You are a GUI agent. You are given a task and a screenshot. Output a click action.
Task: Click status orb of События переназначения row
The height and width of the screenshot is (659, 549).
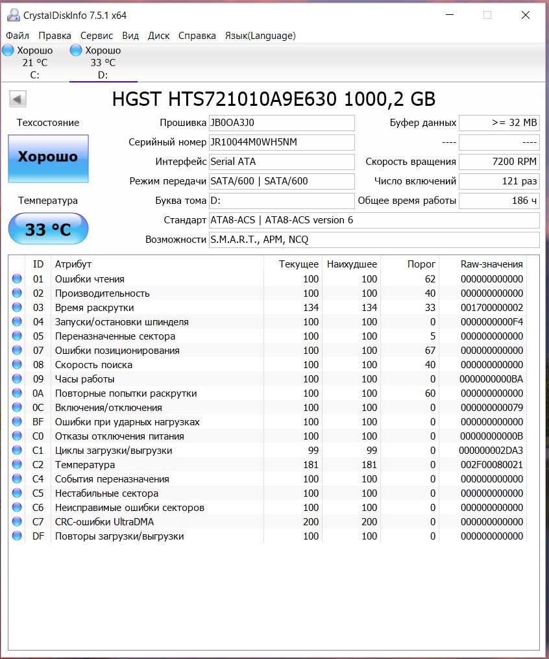pos(17,479)
